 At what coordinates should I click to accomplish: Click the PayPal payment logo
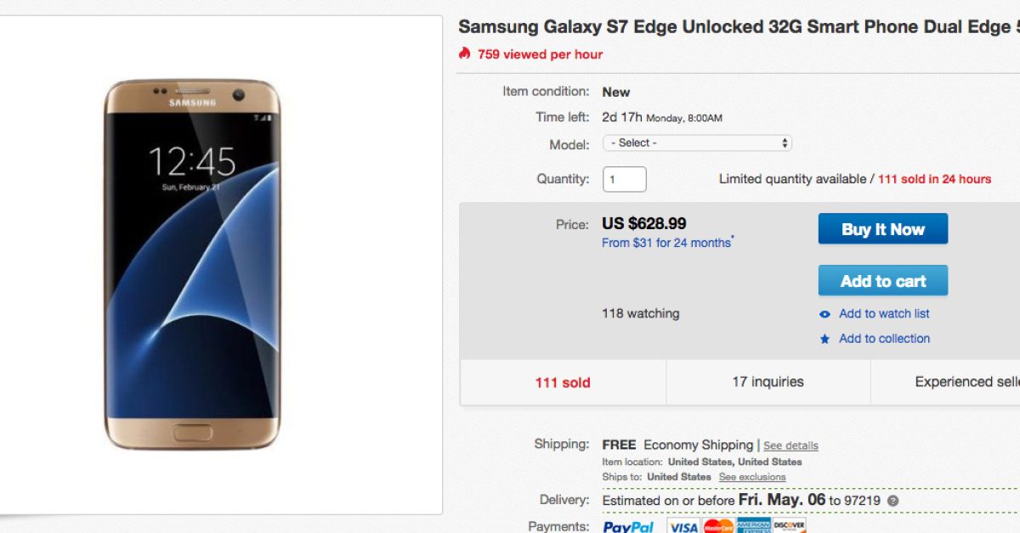pyautogui.click(x=628, y=526)
